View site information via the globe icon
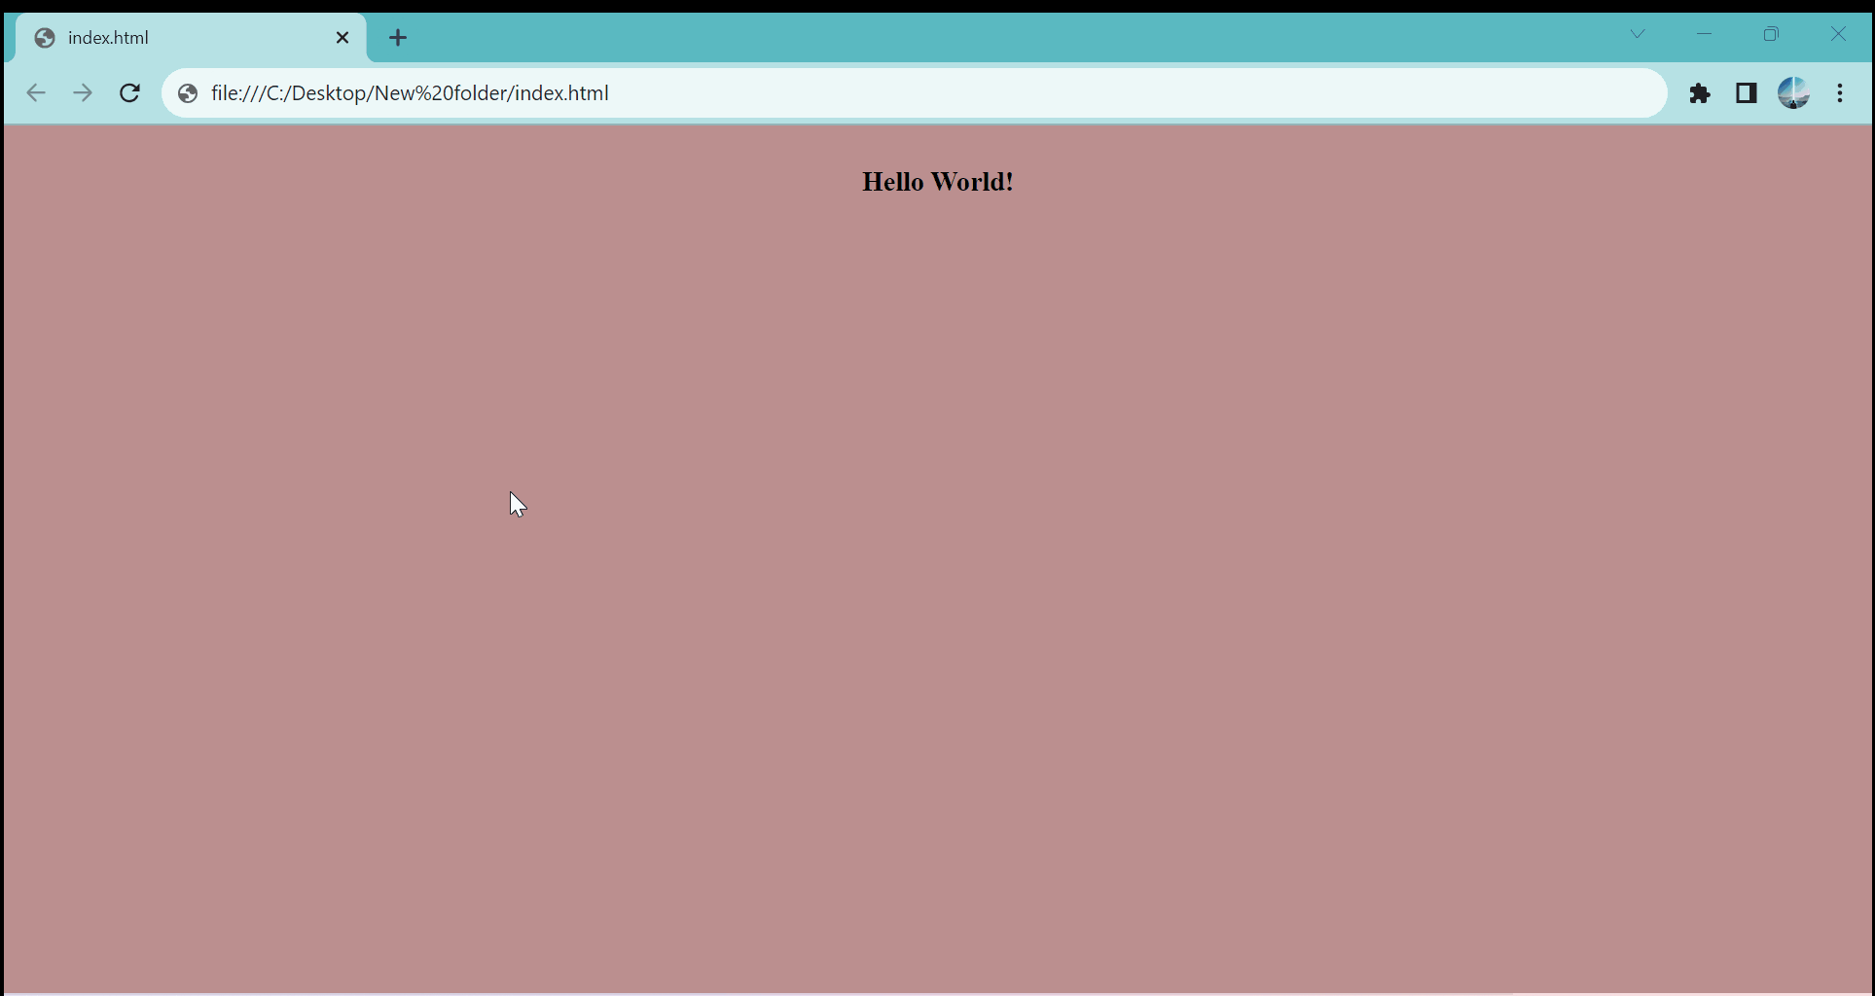Screen dimensions: 1875x996 point(186,93)
